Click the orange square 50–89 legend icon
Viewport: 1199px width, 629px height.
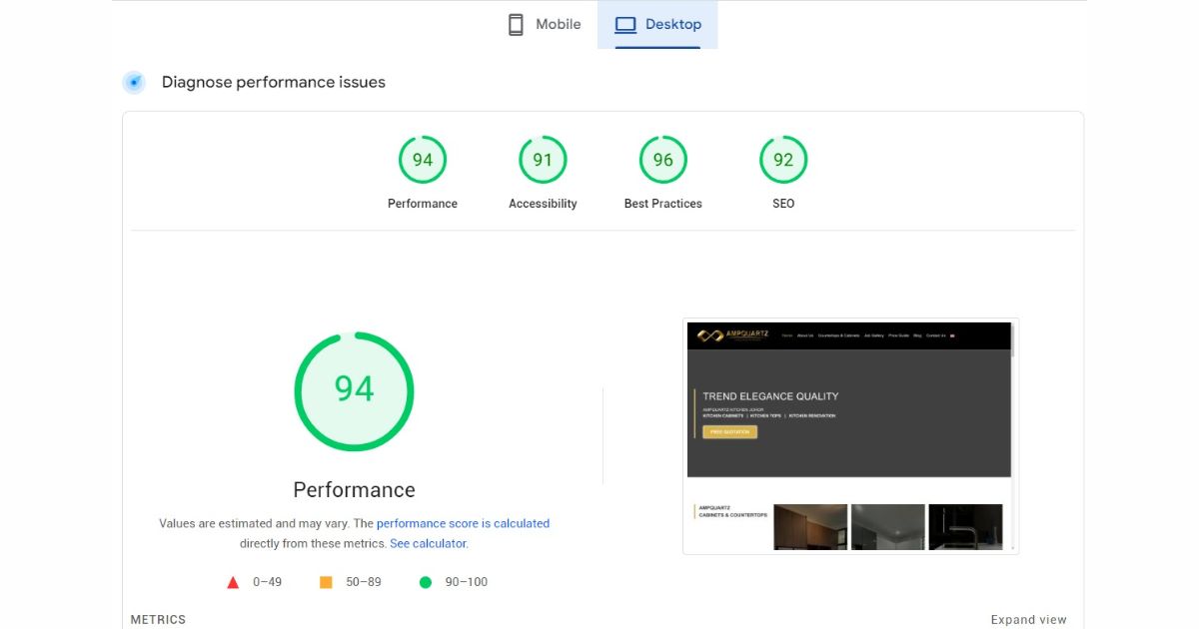tap(326, 582)
